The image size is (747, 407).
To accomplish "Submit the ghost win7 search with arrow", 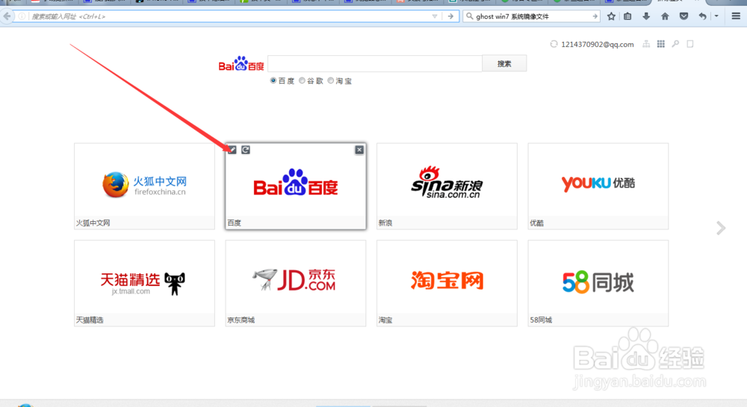I will (x=595, y=16).
